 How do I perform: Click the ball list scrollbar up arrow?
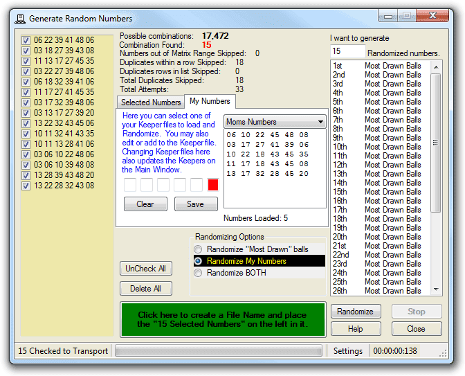[436, 67]
